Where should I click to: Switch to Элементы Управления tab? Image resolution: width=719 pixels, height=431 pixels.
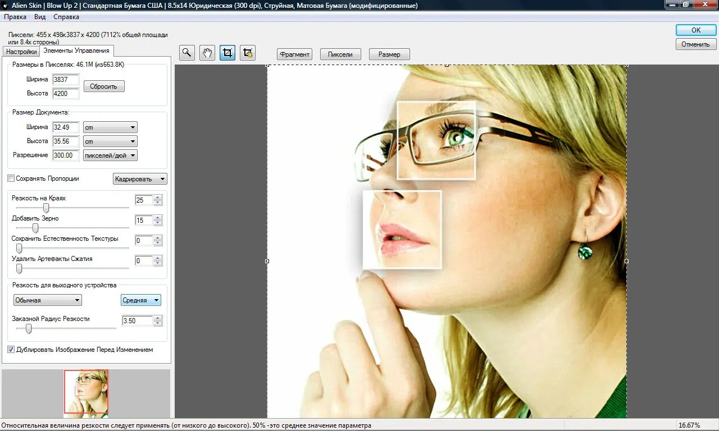[x=76, y=51]
